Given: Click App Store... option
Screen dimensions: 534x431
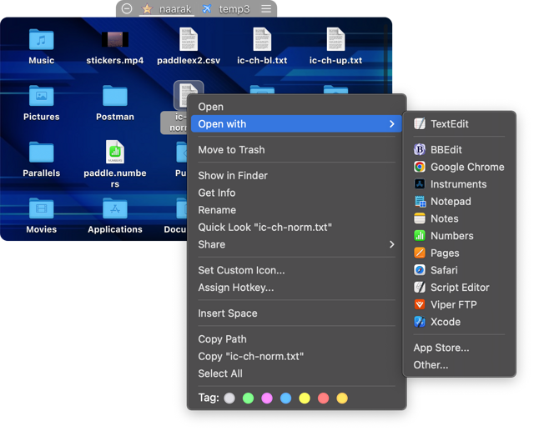Looking at the screenshot, I should point(441,348).
